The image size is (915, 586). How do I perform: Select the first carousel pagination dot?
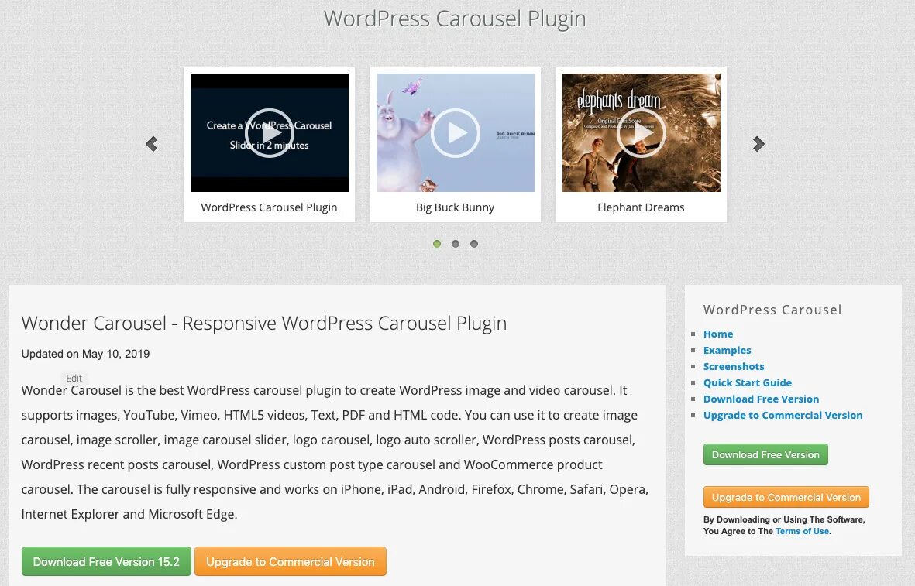point(436,243)
